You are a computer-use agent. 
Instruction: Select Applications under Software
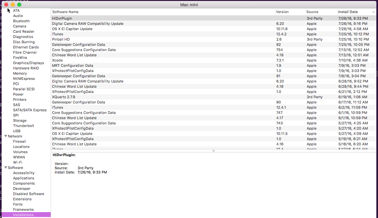pyautogui.click(x=24, y=178)
